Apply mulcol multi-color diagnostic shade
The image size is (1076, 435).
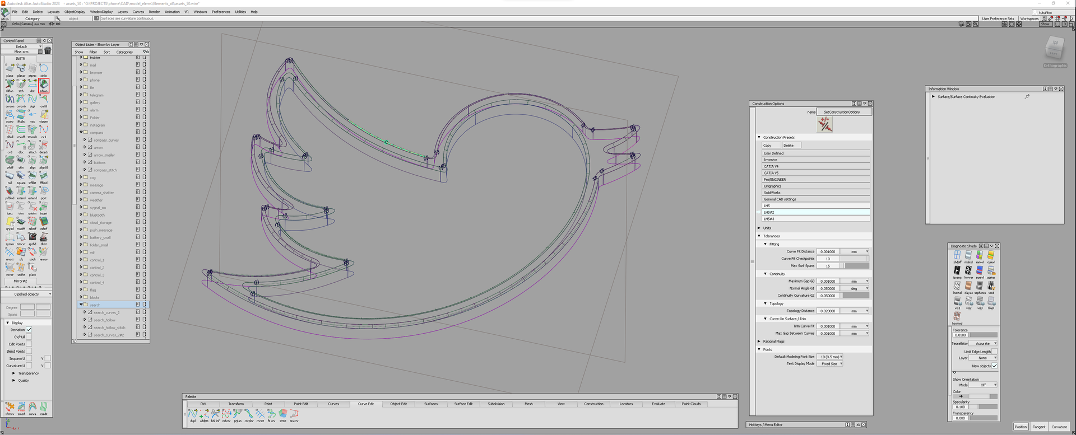point(968,256)
